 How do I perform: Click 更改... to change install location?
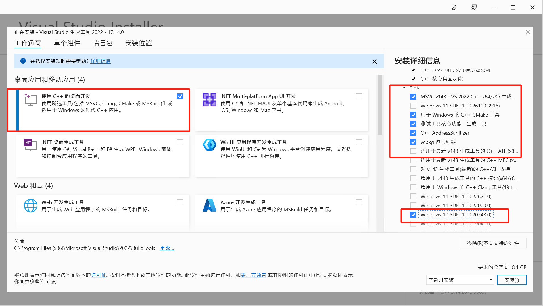pyautogui.click(x=167, y=248)
